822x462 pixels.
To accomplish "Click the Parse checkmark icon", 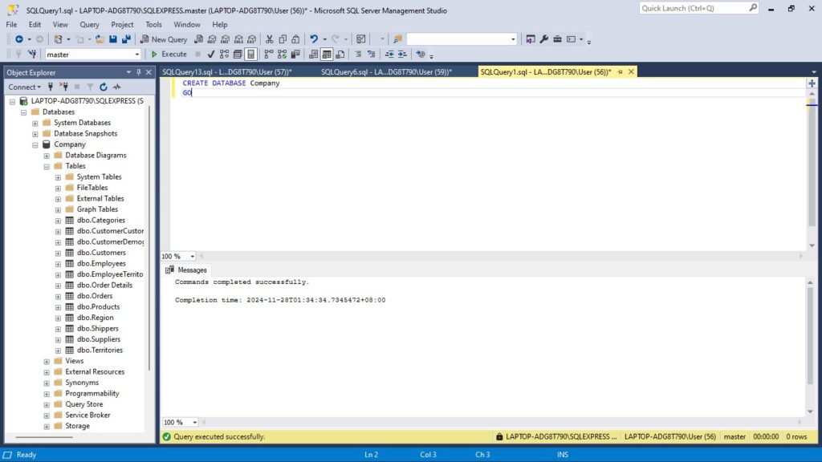I will tap(210, 55).
